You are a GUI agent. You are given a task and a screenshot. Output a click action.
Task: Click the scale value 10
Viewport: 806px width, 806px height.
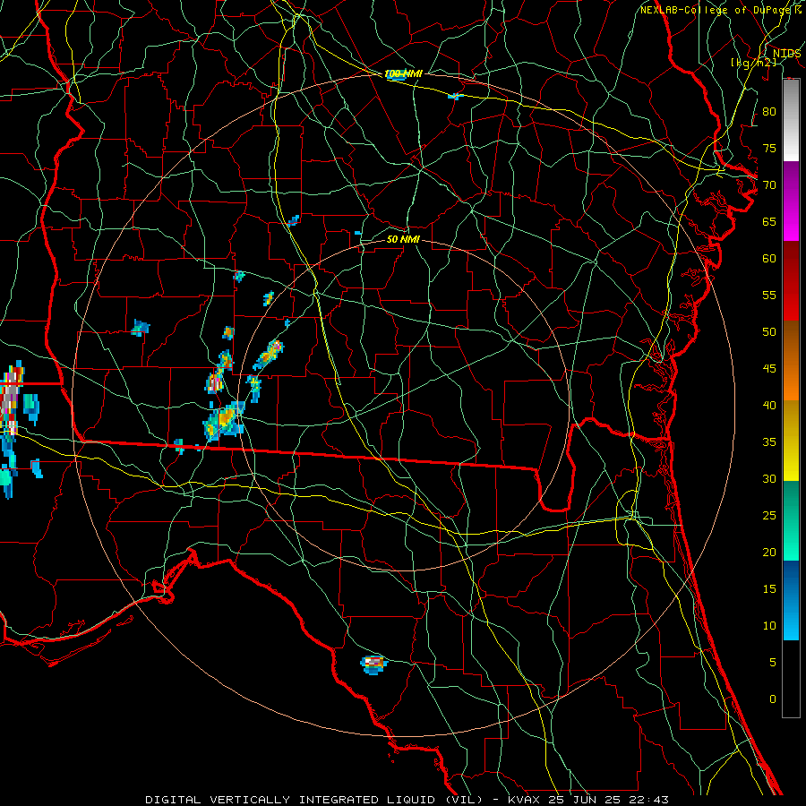[x=769, y=626]
